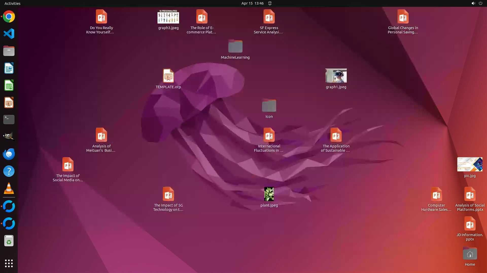Select the TEMPLATE.otp file
Viewport: 487px width, 273px height.
coord(168,76)
